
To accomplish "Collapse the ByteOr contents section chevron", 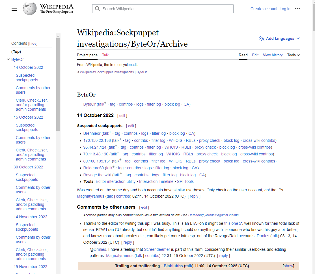I will click(8, 59).
